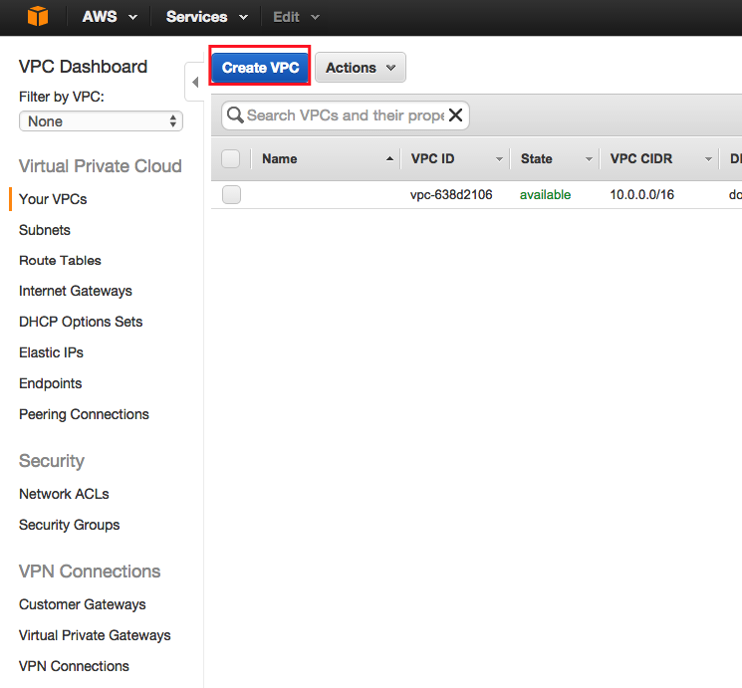Open Security Groups in the sidebar

(69, 525)
